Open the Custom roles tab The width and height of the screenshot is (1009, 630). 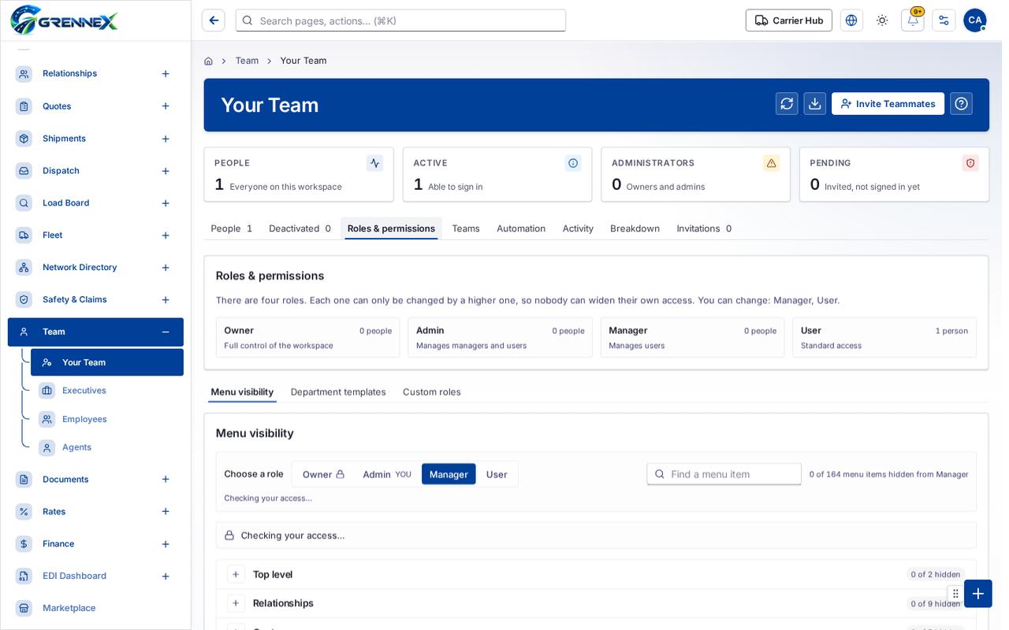(432, 392)
